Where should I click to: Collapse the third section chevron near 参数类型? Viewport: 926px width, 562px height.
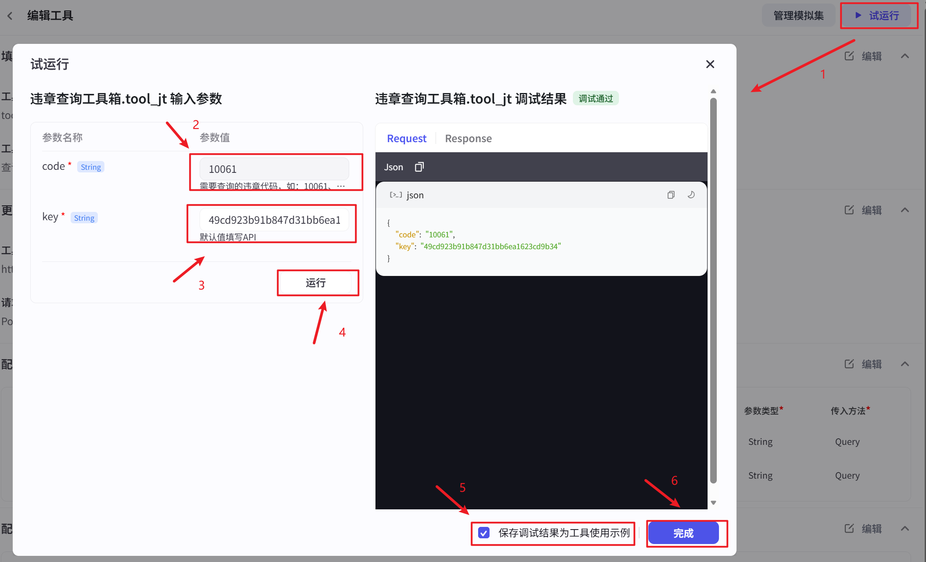pos(905,364)
